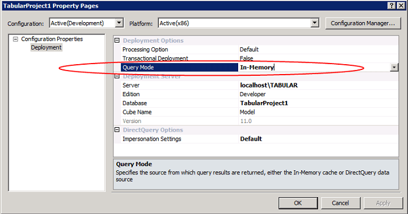Click the Query Mode description heading
The width and height of the screenshot is (408, 214).
[134, 164]
